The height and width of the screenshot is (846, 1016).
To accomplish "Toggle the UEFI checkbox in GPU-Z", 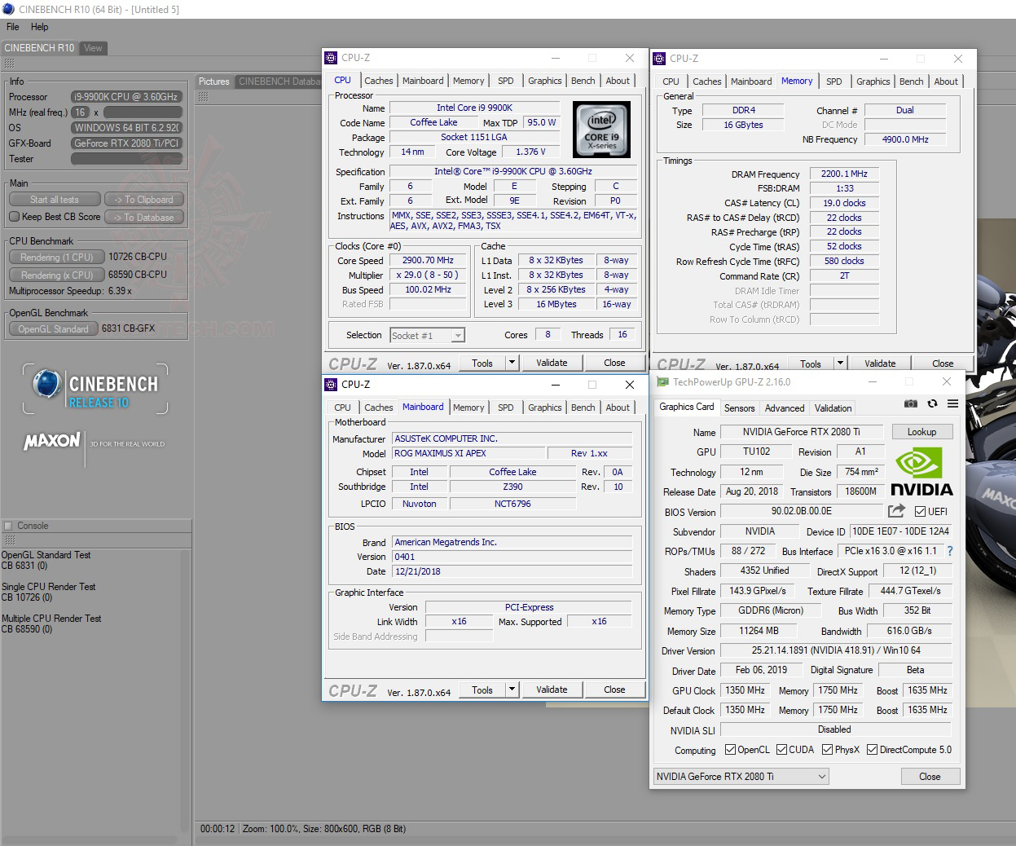I will [920, 511].
